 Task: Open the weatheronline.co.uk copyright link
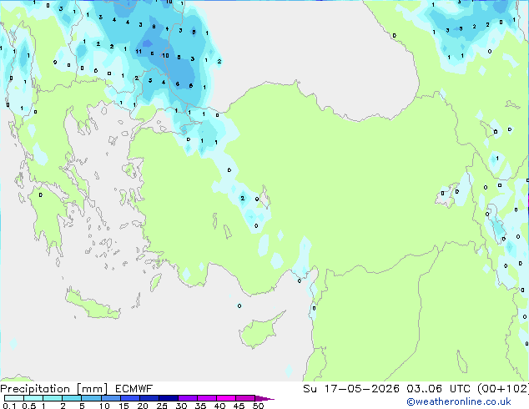(x=459, y=401)
